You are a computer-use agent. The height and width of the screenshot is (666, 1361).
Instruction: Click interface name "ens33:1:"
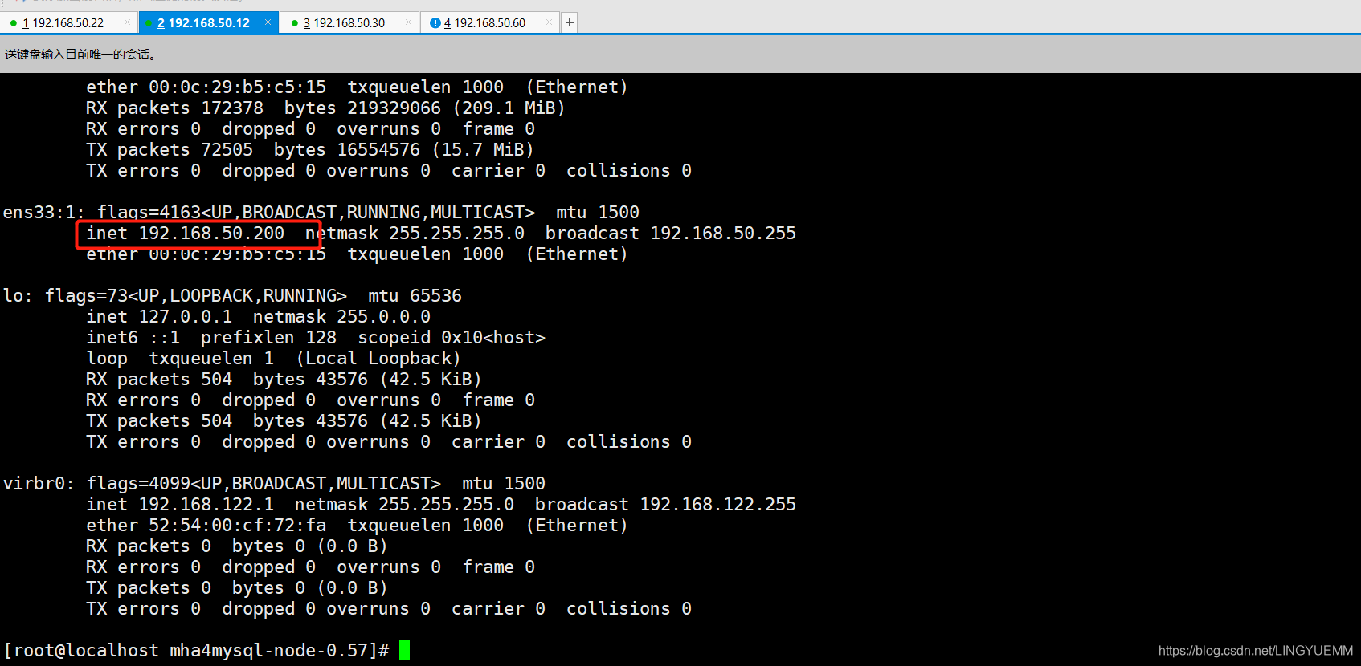(x=44, y=213)
